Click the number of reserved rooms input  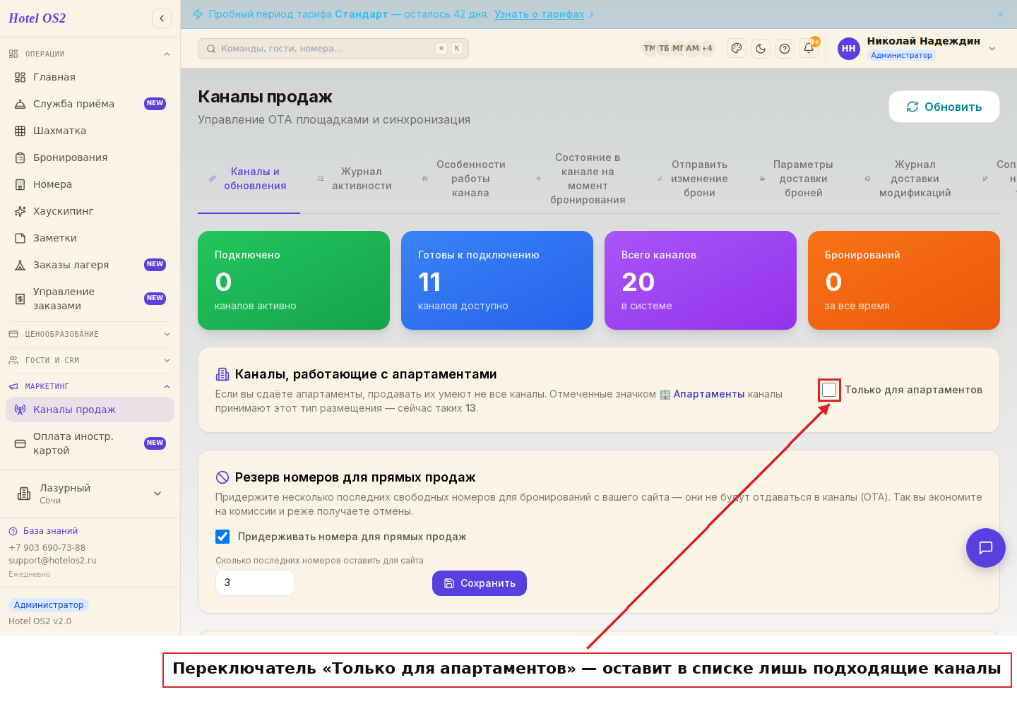coord(255,583)
